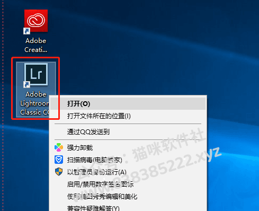The height and width of the screenshot is (211, 259).
Task: Click the 360 colorful clover uninstall icon
Action: (59, 147)
